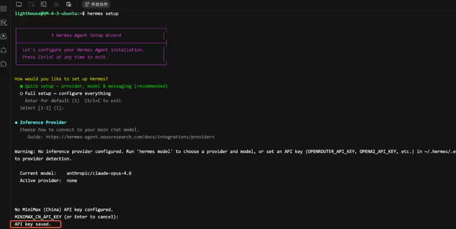The image size is (456, 229).
Task: Open the puzzle-piece plugins sidebar icon
Action: [4, 64]
